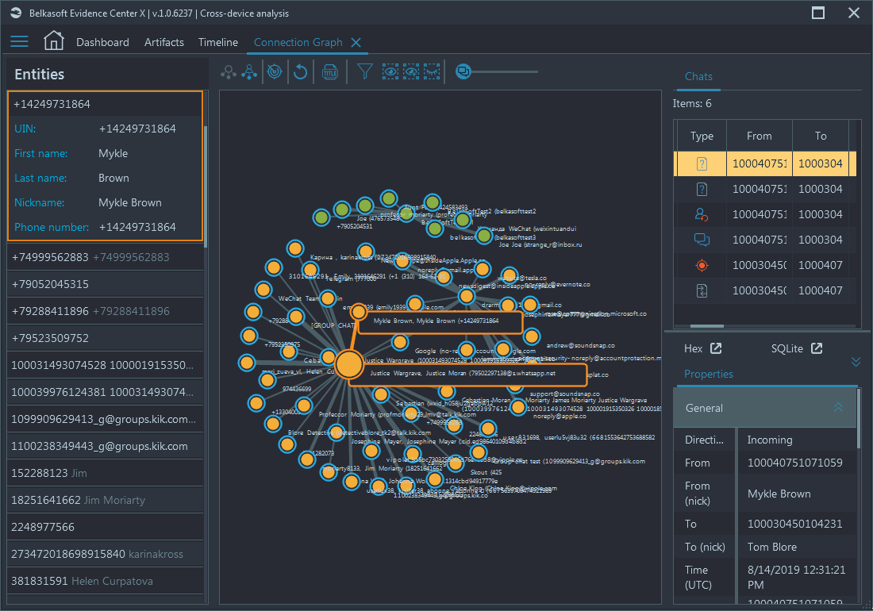Click the Entities list vertical scrollbar
The height and width of the screenshot is (611, 873).
point(206,187)
